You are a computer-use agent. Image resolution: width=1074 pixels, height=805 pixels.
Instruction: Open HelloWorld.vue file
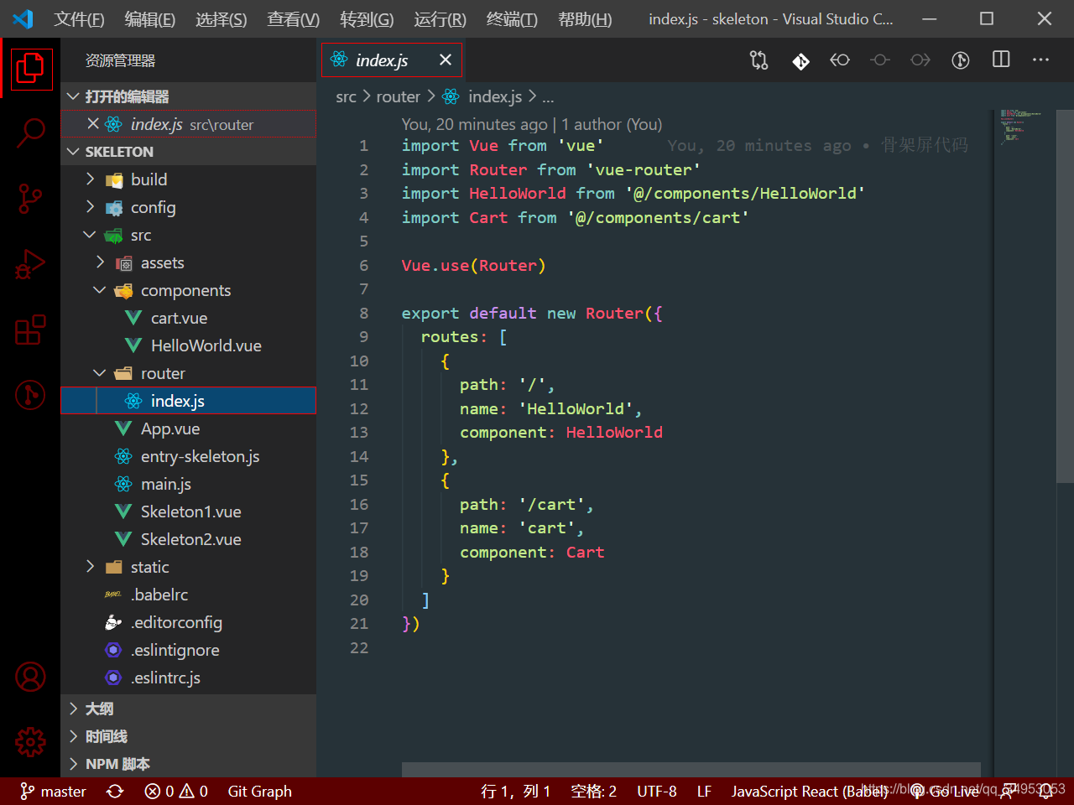pyautogui.click(x=189, y=345)
